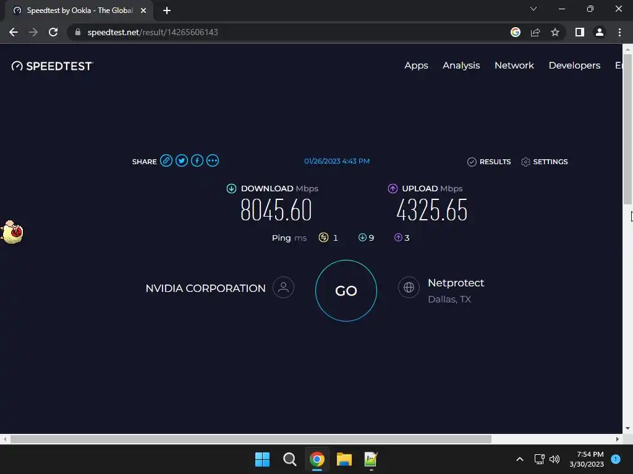Click the Dallas, TX location text
633x474 pixels.
(x=449, y=299)
